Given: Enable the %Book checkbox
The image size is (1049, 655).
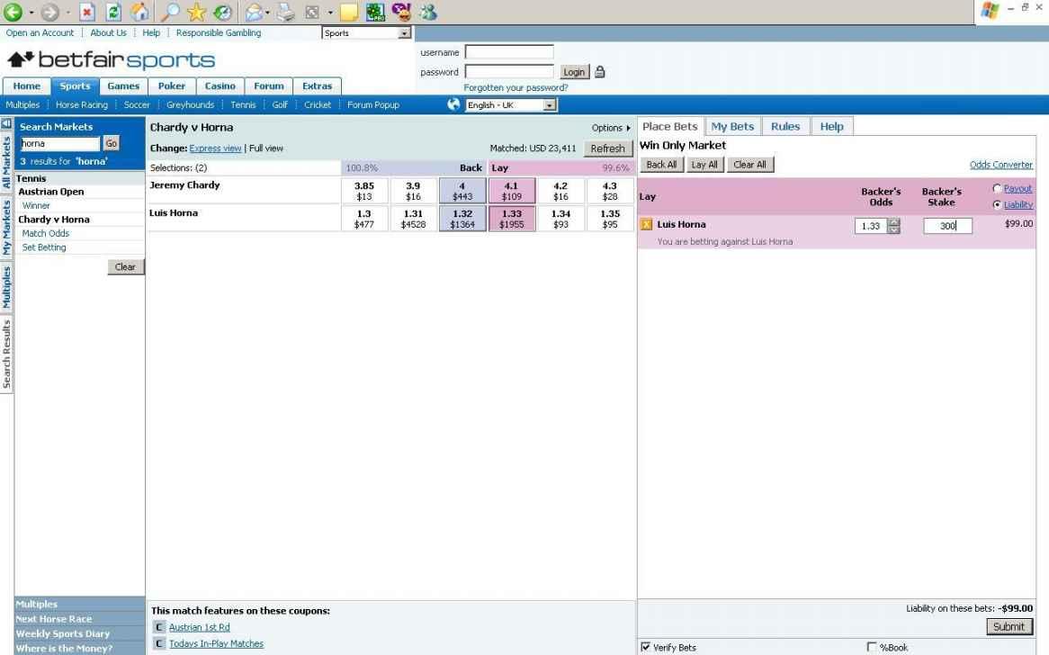Looking at the screenshot, I should 871,647.
